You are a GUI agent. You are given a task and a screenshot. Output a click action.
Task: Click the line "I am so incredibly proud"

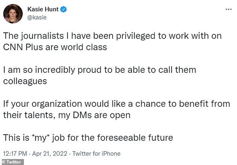[x=99, y=70]
